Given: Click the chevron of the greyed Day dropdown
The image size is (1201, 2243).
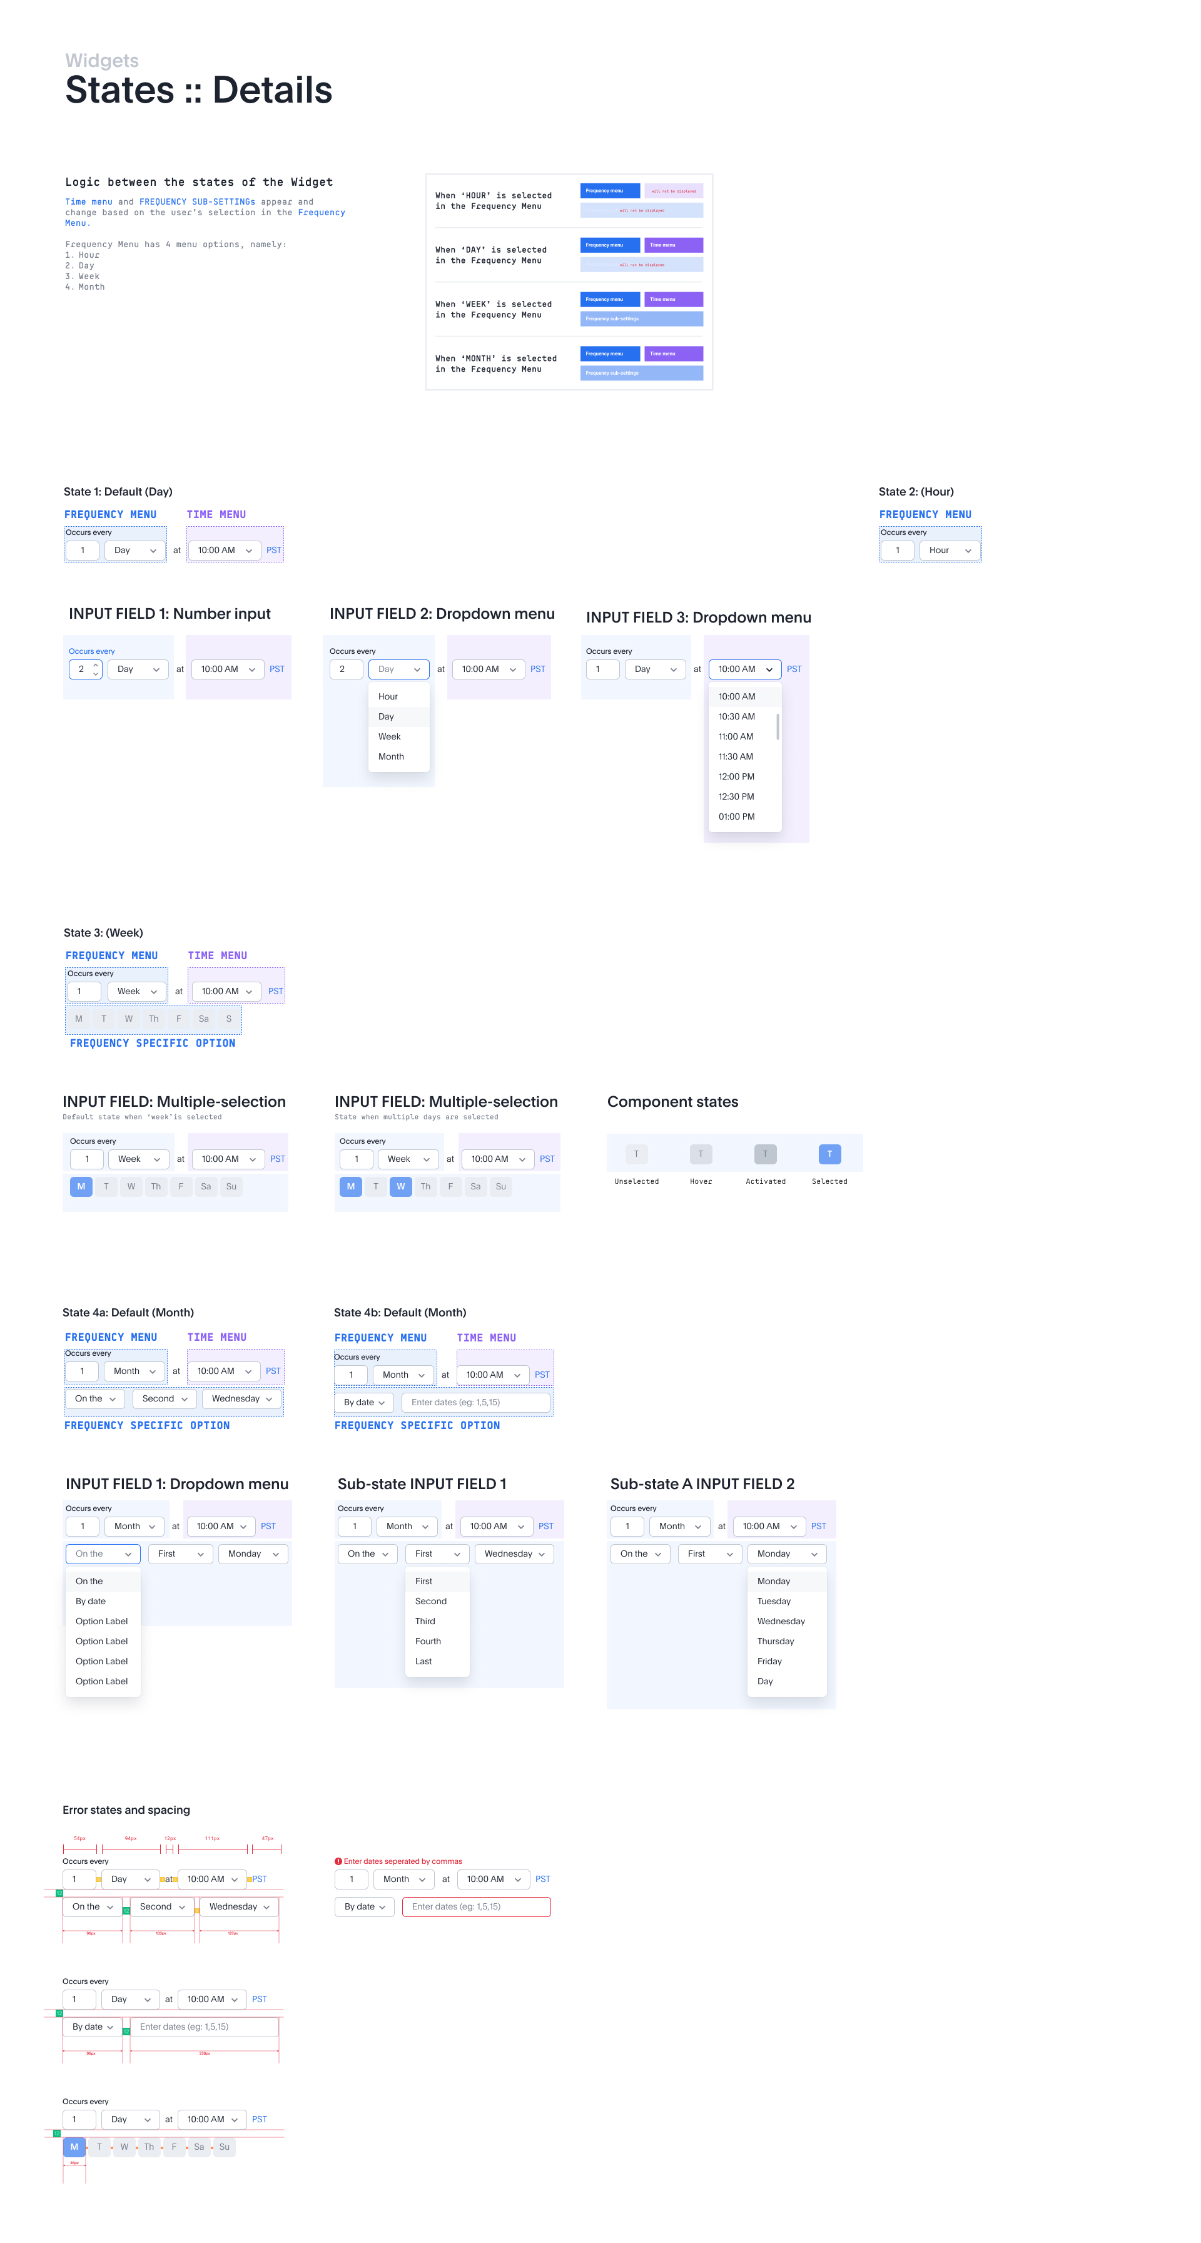Looking at the screenshot, I should 417,669.
